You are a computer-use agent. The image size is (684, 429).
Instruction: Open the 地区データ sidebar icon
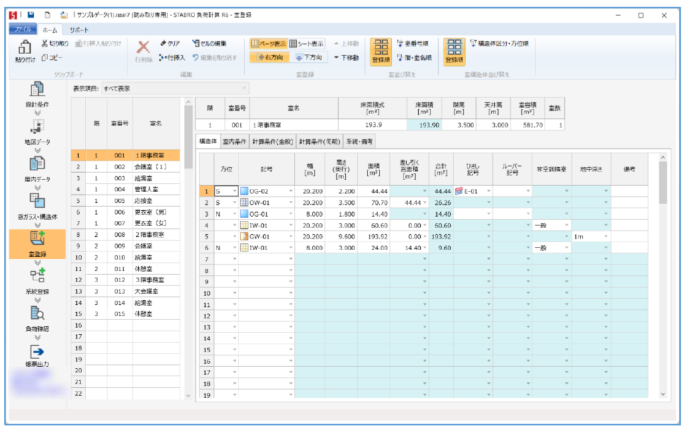(x=37, y=129)
